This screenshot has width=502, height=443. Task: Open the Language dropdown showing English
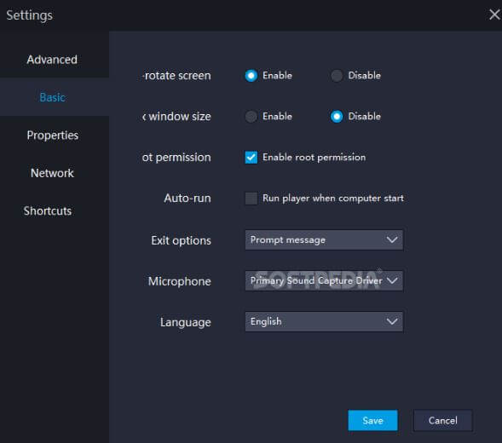click(324, 321)
